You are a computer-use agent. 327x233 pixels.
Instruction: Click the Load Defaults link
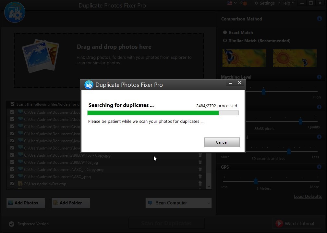click(308, 196)
